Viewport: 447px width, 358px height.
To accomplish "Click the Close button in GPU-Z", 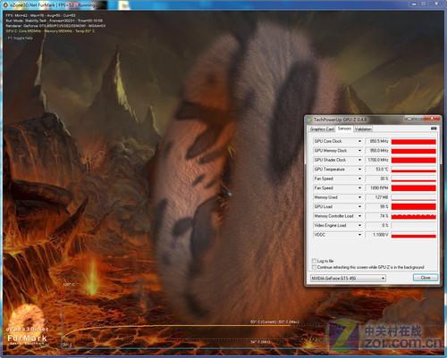I will 426,278.
